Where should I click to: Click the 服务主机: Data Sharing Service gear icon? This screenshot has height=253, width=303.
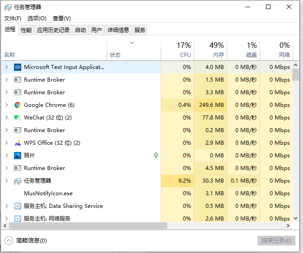[x=18, y=206]
